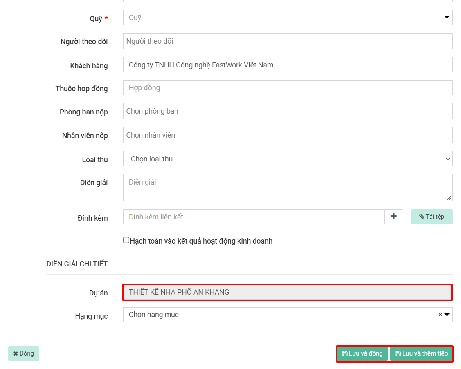Click the plus icon beside Đính kèm field

pyautogui.click(x=394, y=217)
